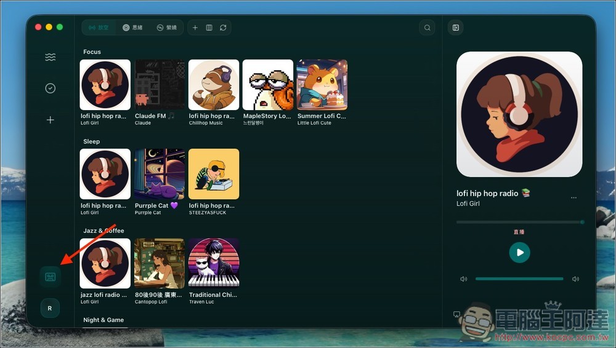The height and width of the screenshot is (348, 616).
Task: Click the play button in the player
Action: coord(519,252)
